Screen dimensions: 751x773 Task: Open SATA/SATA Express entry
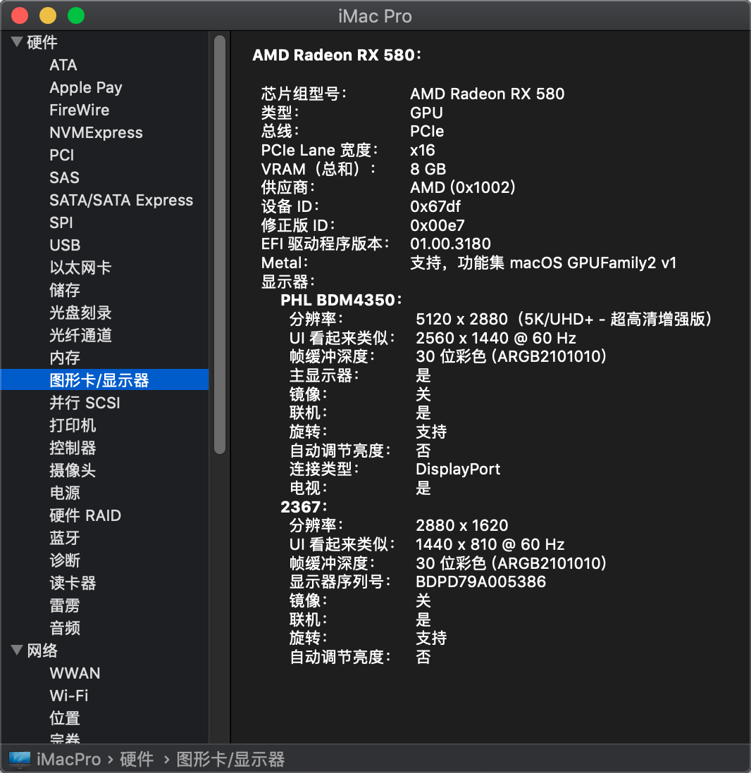[x=121, y=200]
